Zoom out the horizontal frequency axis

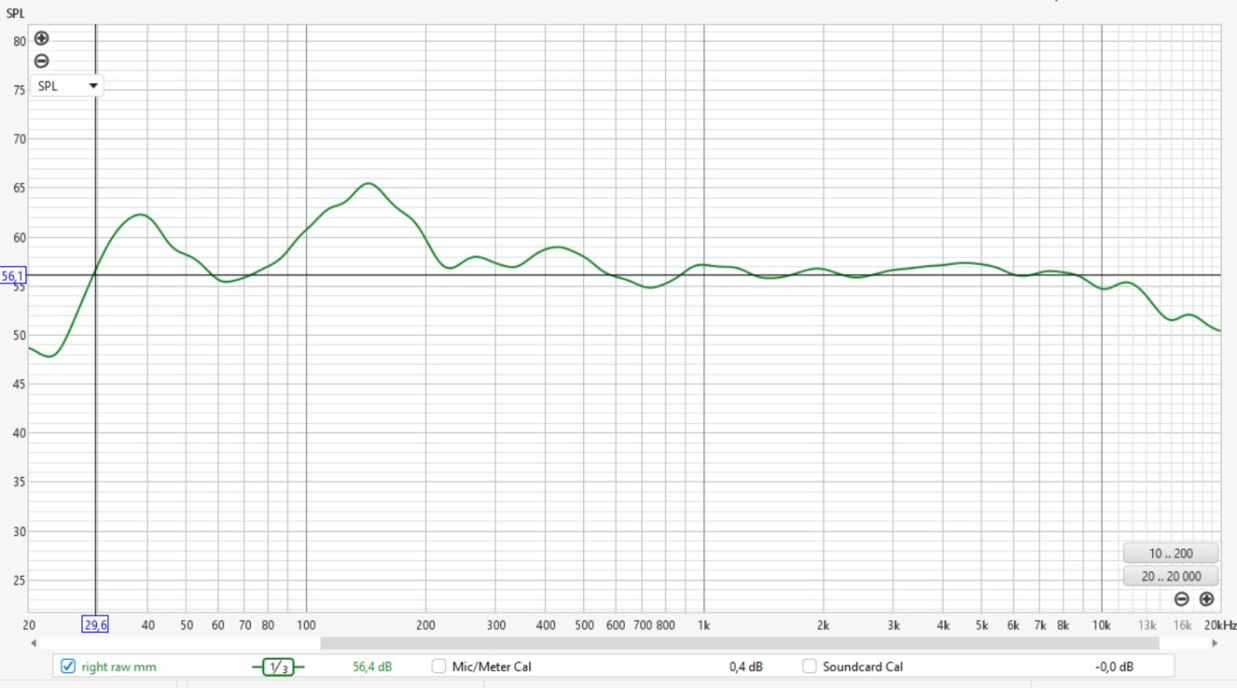tap(1181, 600)
